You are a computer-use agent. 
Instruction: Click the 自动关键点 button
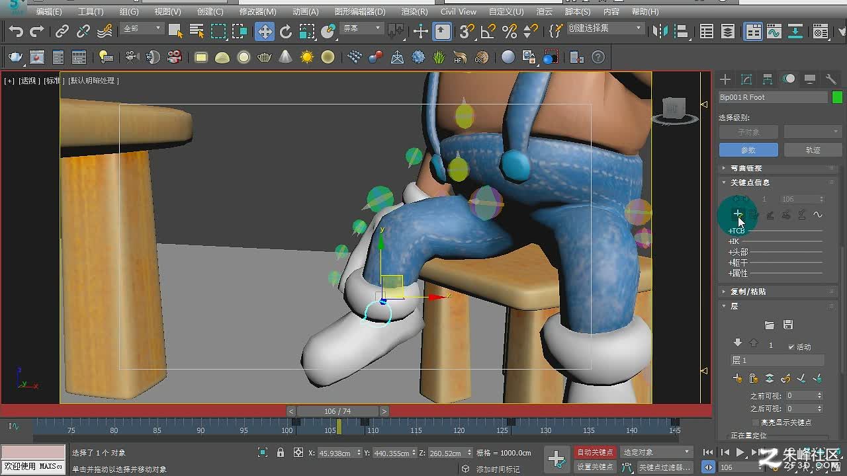tap(595, 452)
